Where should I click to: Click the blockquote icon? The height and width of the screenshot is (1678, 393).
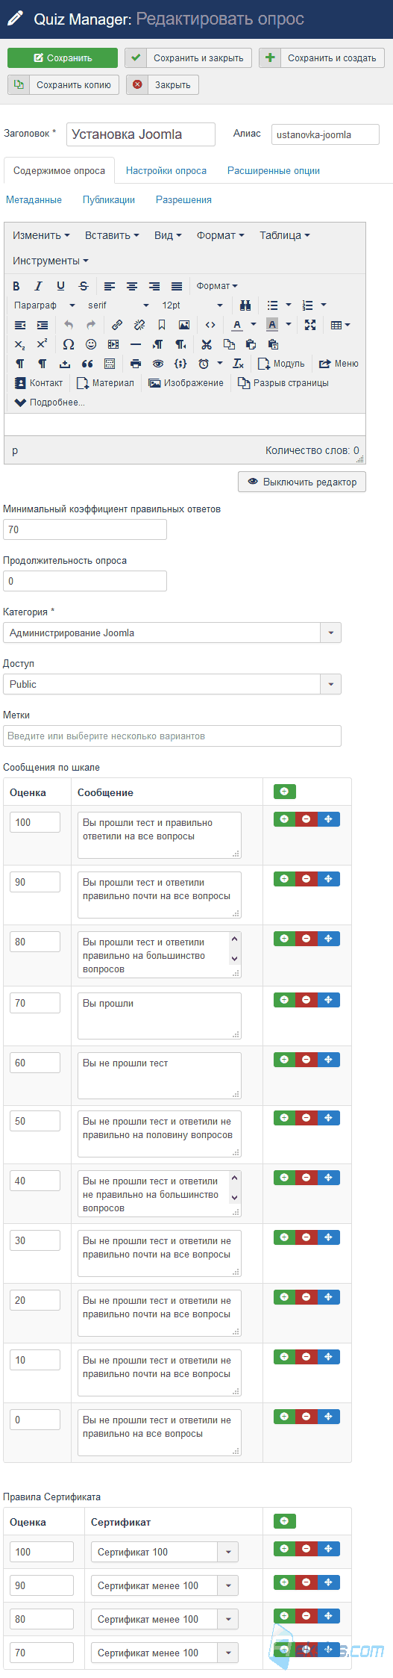[87, 364]
